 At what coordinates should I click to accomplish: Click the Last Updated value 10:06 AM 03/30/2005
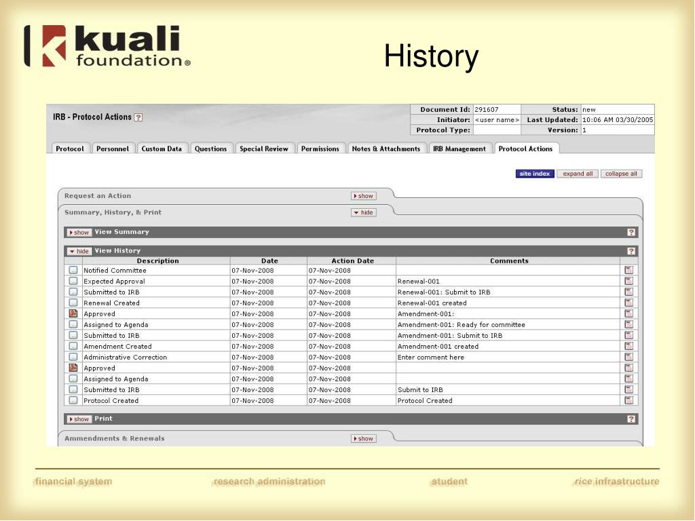tap(618, 119)
